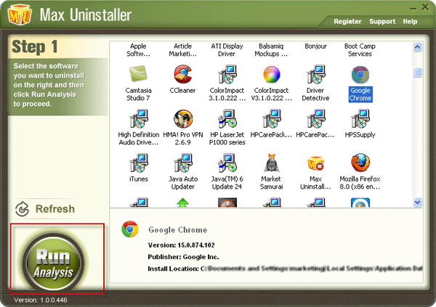
Task: Click the Refresh arrows icon
Action: coord(23,209)
